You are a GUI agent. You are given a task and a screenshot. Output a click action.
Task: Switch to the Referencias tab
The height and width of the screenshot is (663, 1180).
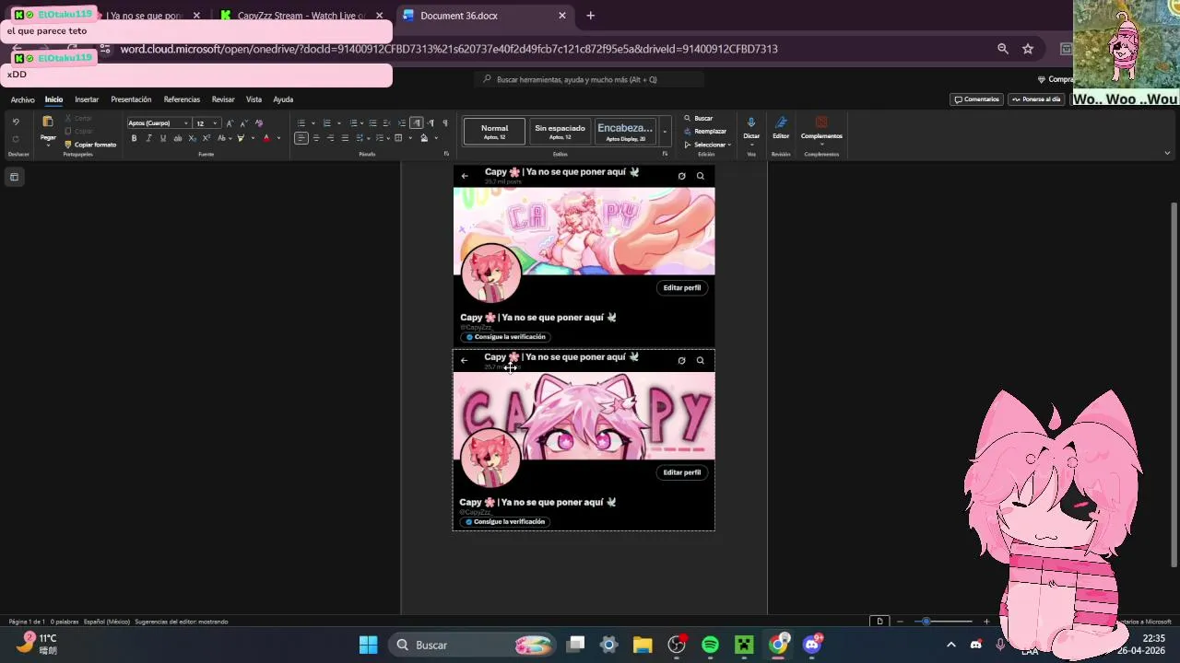pos(182,99)
